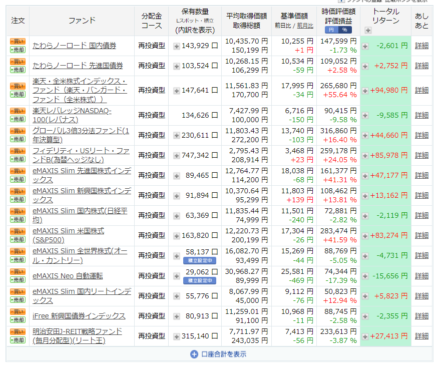
Task: Expand total return details for +94,980 円
Action: tap(365, 91)
